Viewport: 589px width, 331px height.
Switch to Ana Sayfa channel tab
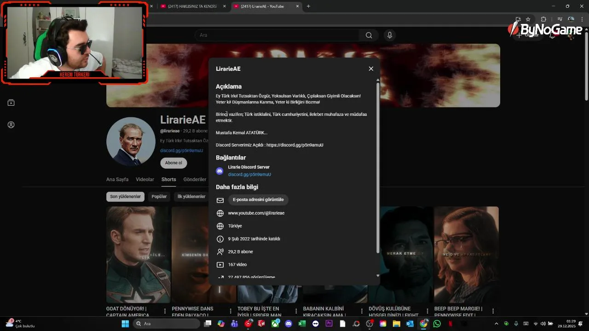pos(117,179)
